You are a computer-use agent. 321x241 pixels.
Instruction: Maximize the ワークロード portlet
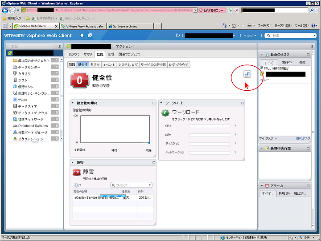(243, 103)
